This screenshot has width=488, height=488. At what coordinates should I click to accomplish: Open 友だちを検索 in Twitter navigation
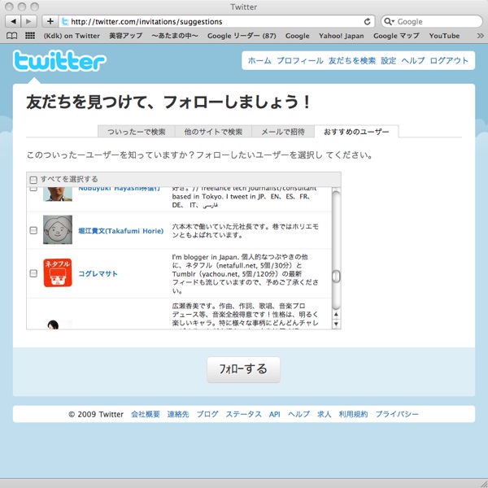[x=352, y=61]
